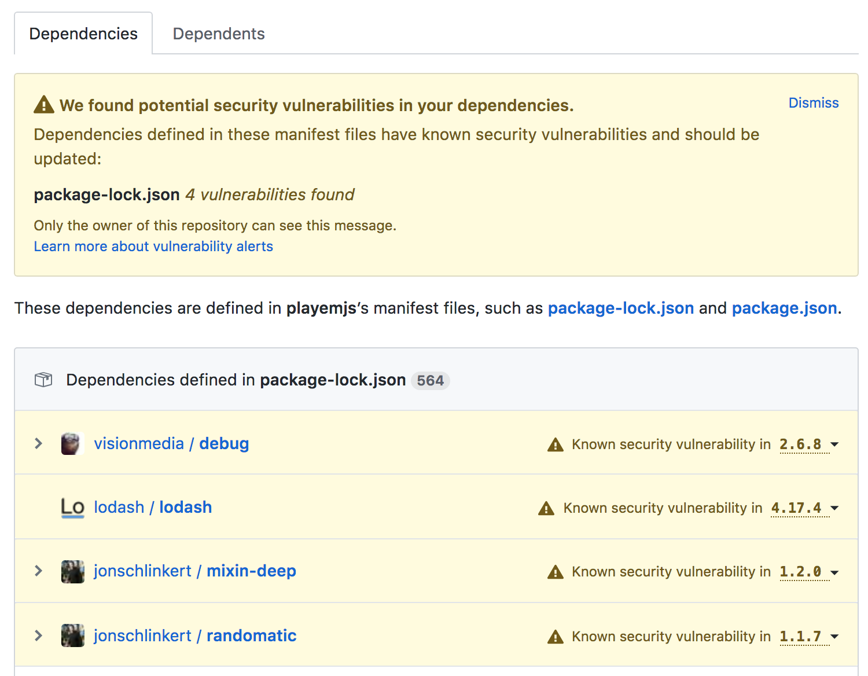The width and height of the screenshot is (868, 676).
Task: Click warning triangle in the lodash row
Action: [546, 508]
